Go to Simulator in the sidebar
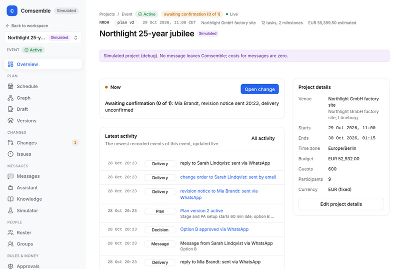403x269 pixels. 43,210
